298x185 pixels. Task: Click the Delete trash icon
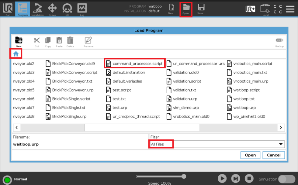(70, 42)
